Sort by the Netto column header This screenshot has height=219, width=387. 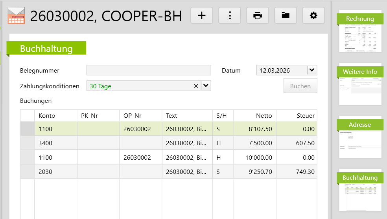tap(255, 115)
